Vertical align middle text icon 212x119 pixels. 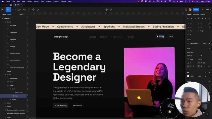coord(201,66)
